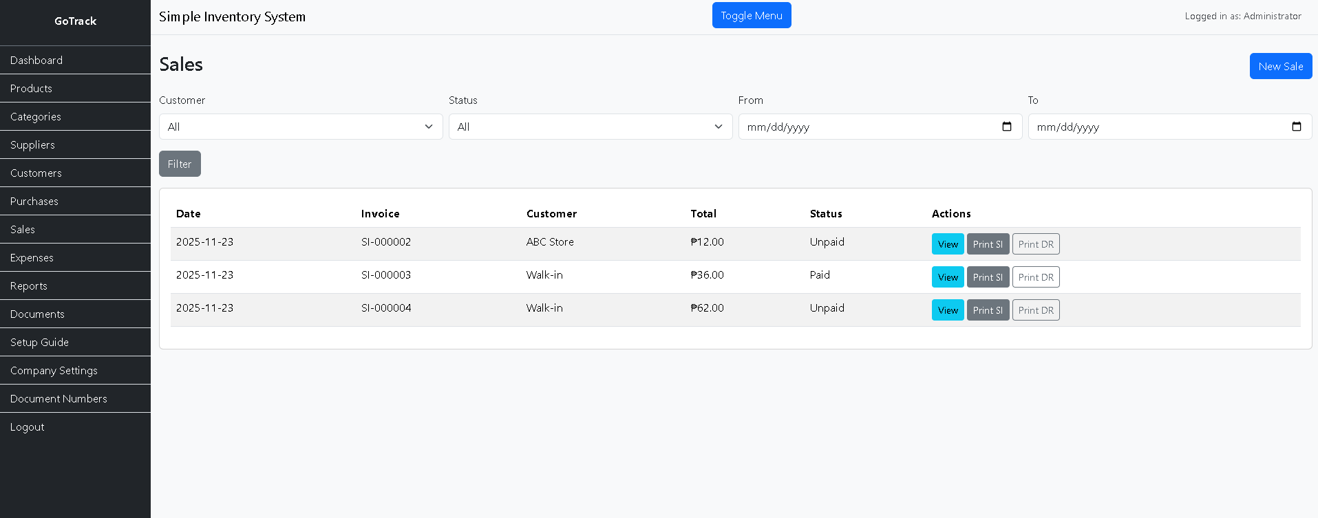Screen dimensions: 1318x518
Task: Click the Toggle Menu button
Action: pyautogui.click(x=752, y=15)
